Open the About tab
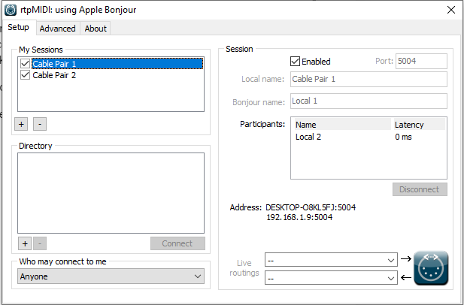 (x=96, y=29)
